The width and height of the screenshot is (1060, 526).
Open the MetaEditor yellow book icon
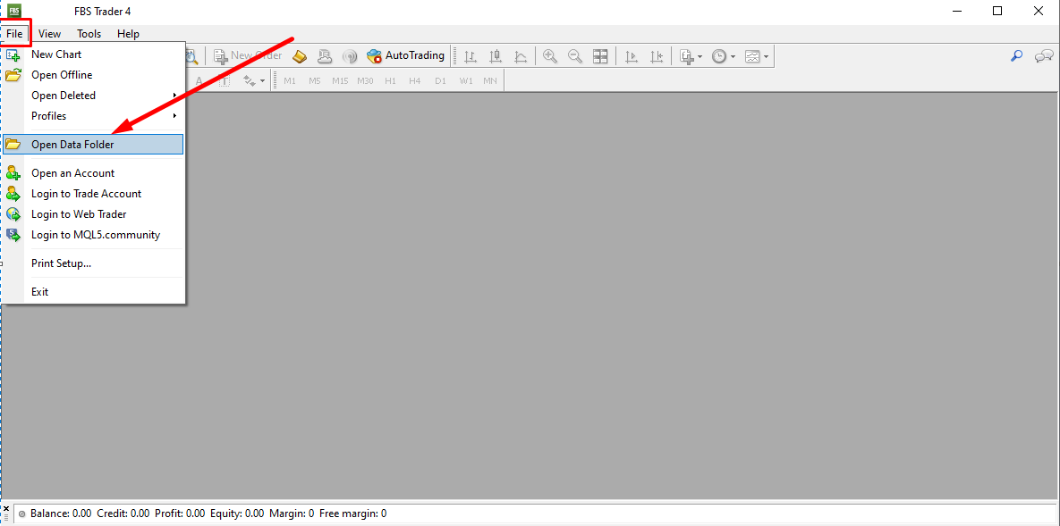pos(300,56)
